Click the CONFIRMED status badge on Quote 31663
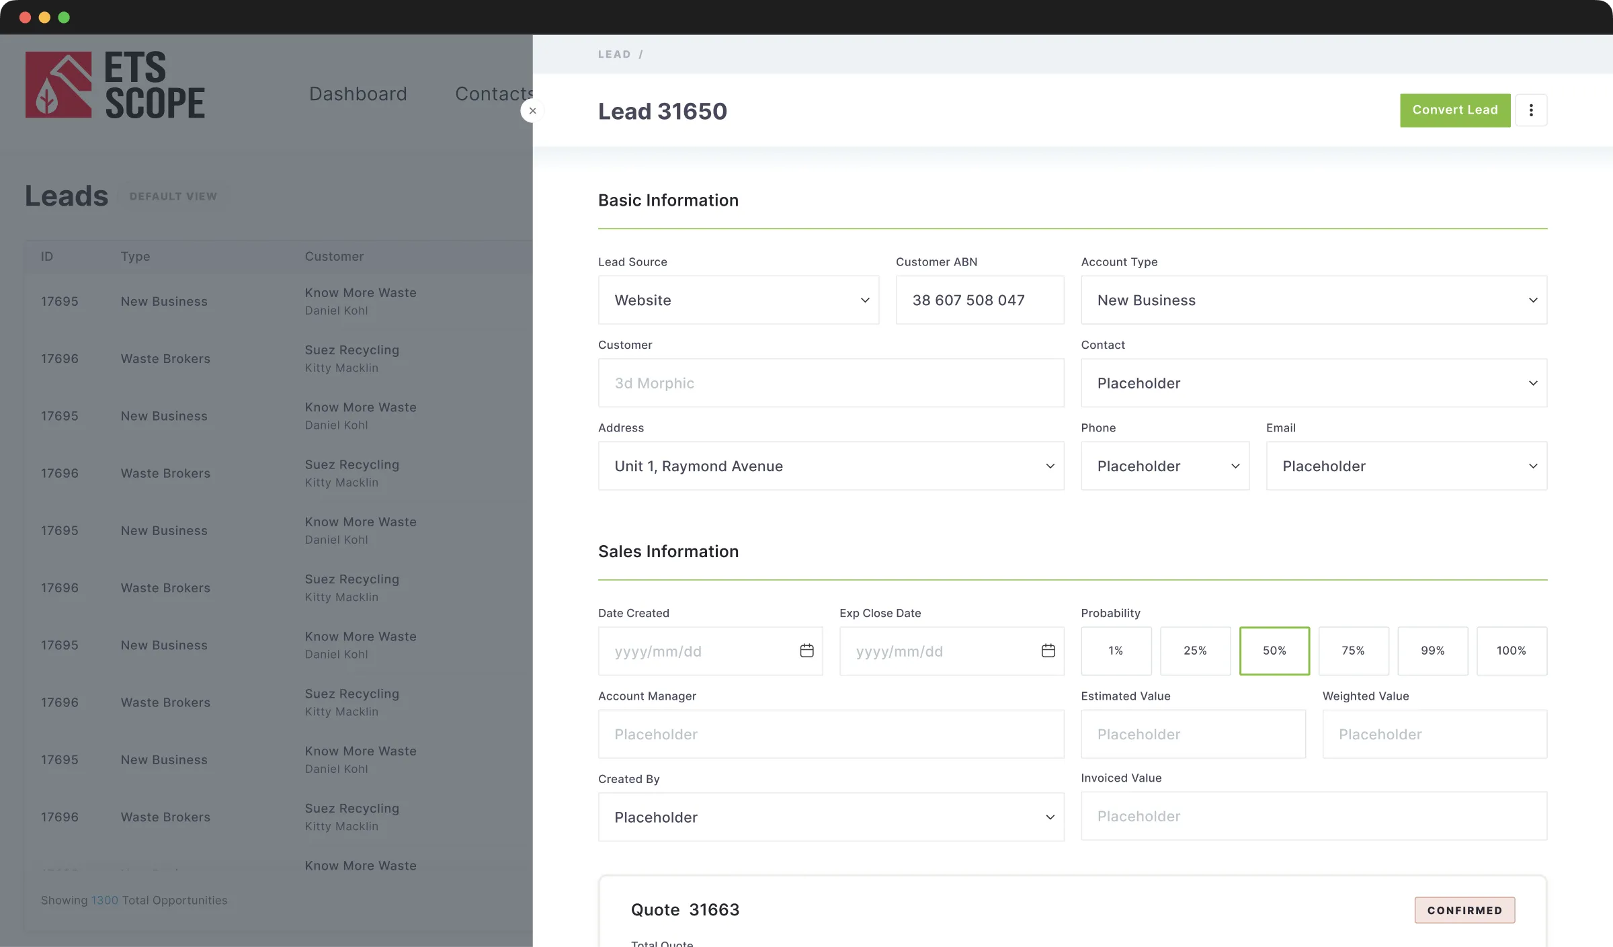The width and height of the screenshot is (1613, 947). [1464, 909]
